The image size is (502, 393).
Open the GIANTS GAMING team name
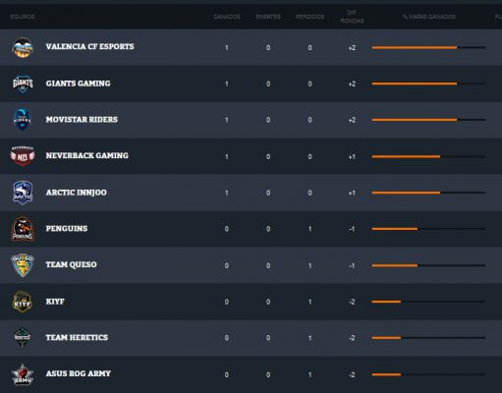[78, 84]
